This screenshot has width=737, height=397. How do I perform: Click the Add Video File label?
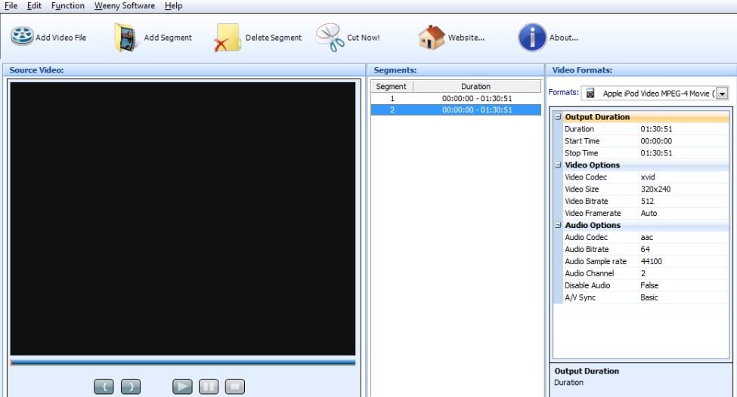[x=60, y=38]
